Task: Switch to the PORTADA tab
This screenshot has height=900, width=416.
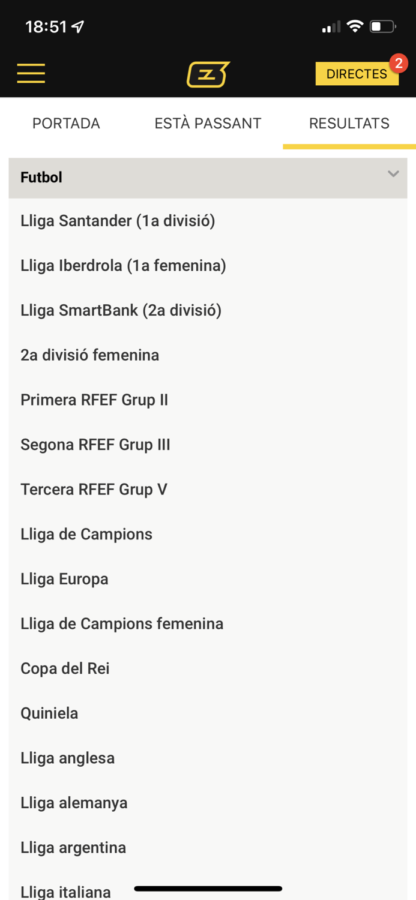Action: [66, 124]
